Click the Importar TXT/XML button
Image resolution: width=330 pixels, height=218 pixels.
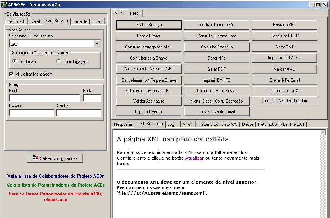tap(284, 58)
